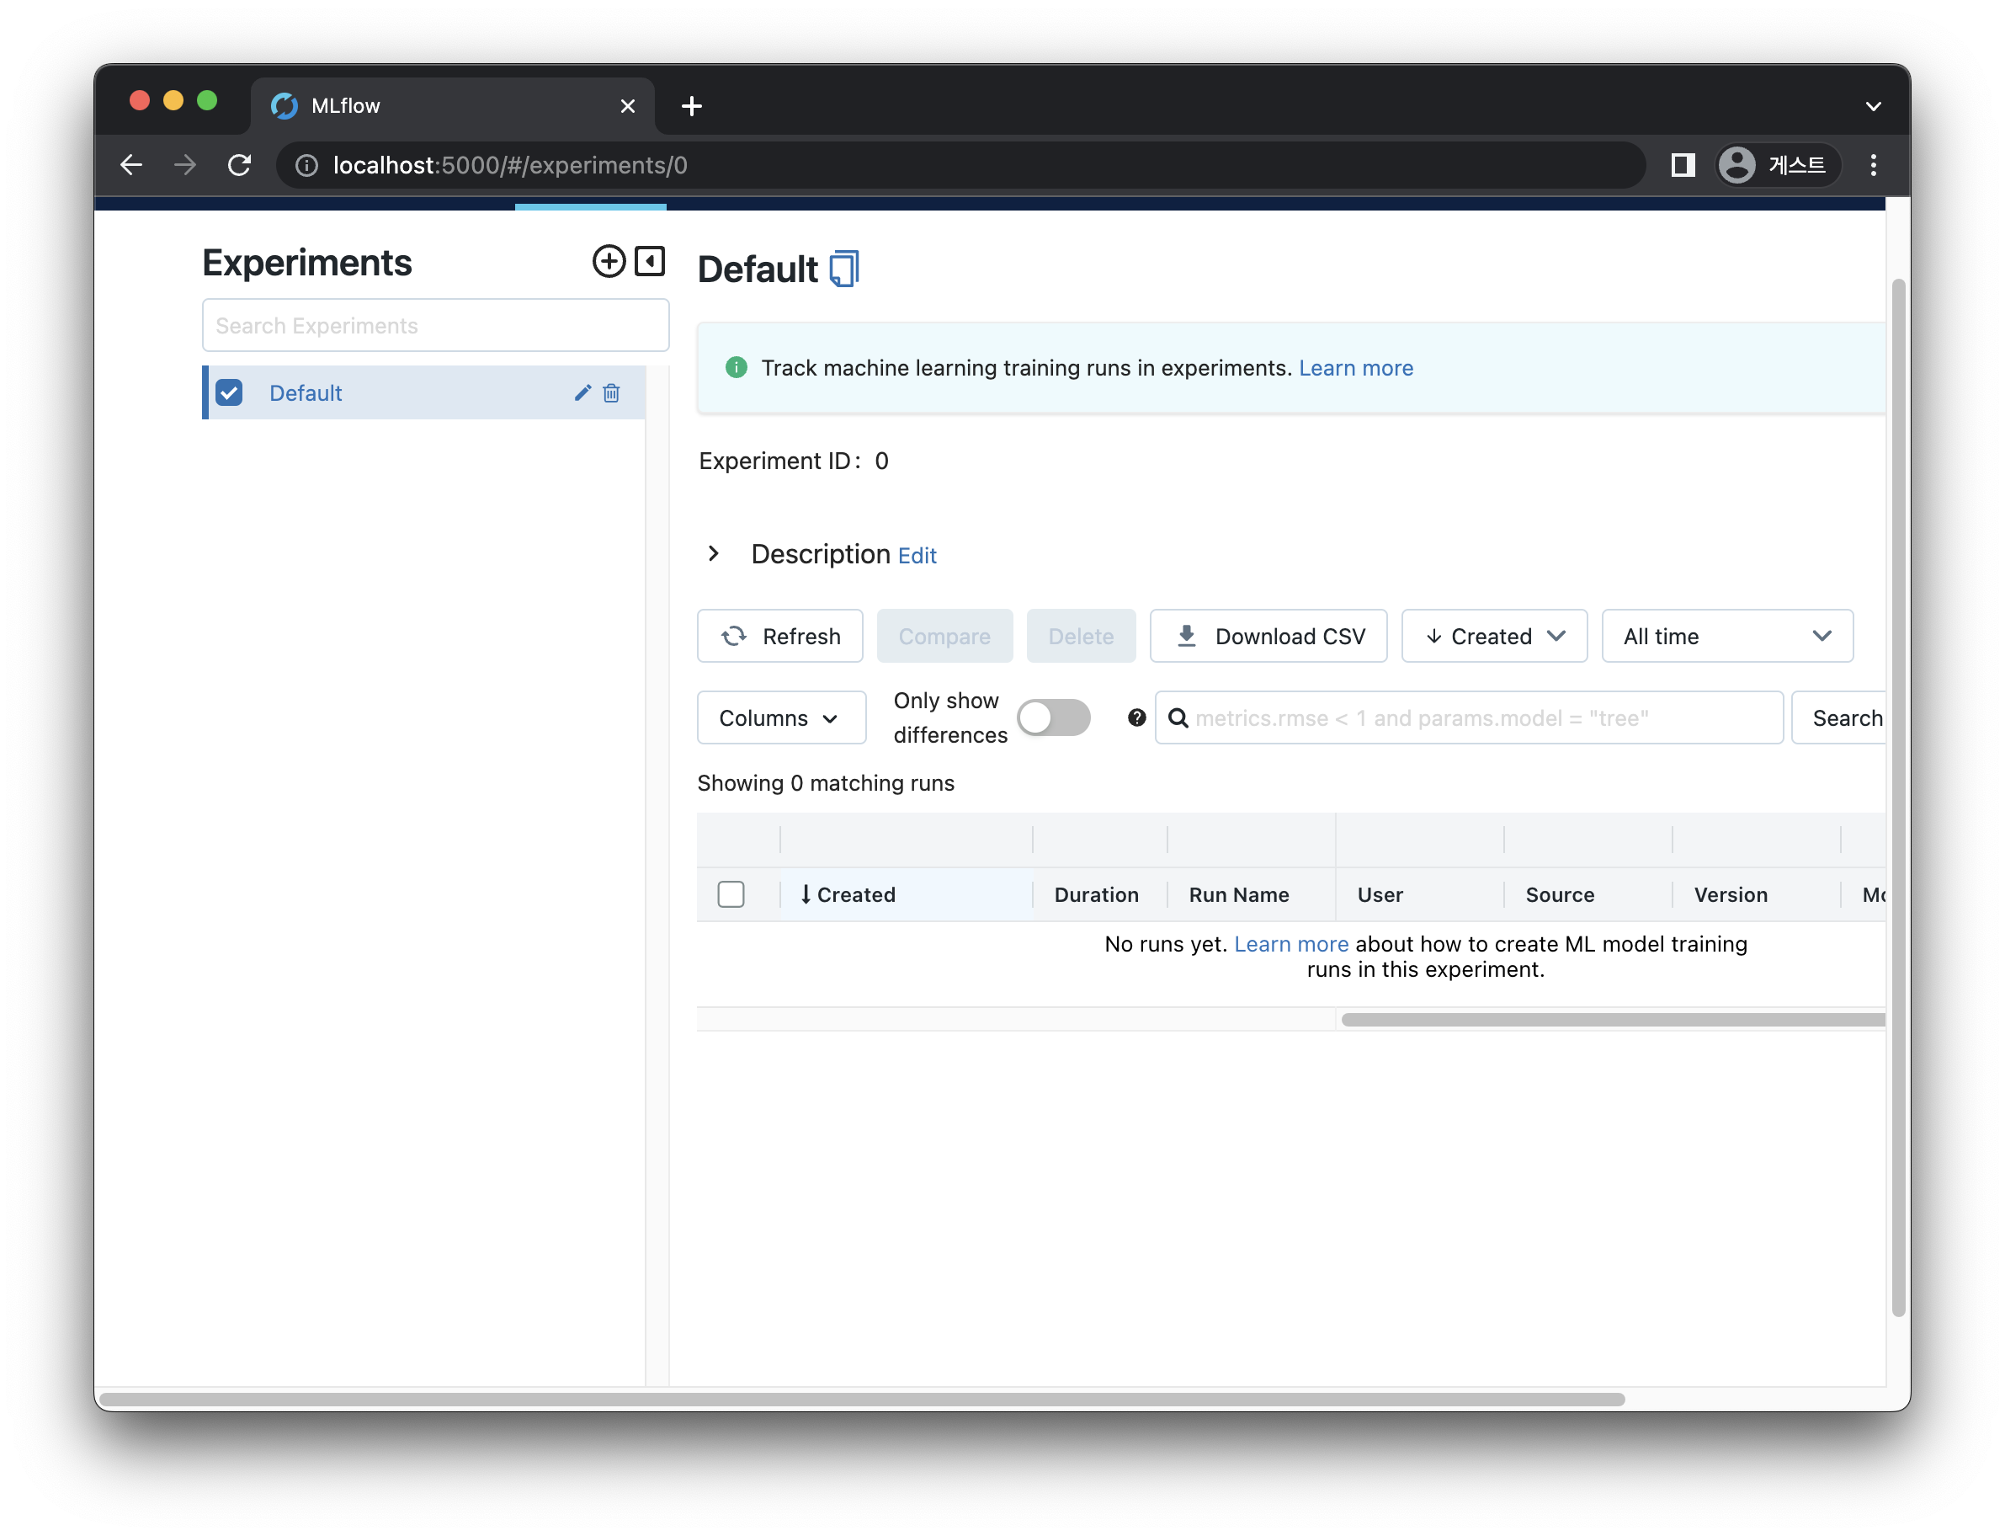Toggle the Default experiment checkbox

pos(230,393)
